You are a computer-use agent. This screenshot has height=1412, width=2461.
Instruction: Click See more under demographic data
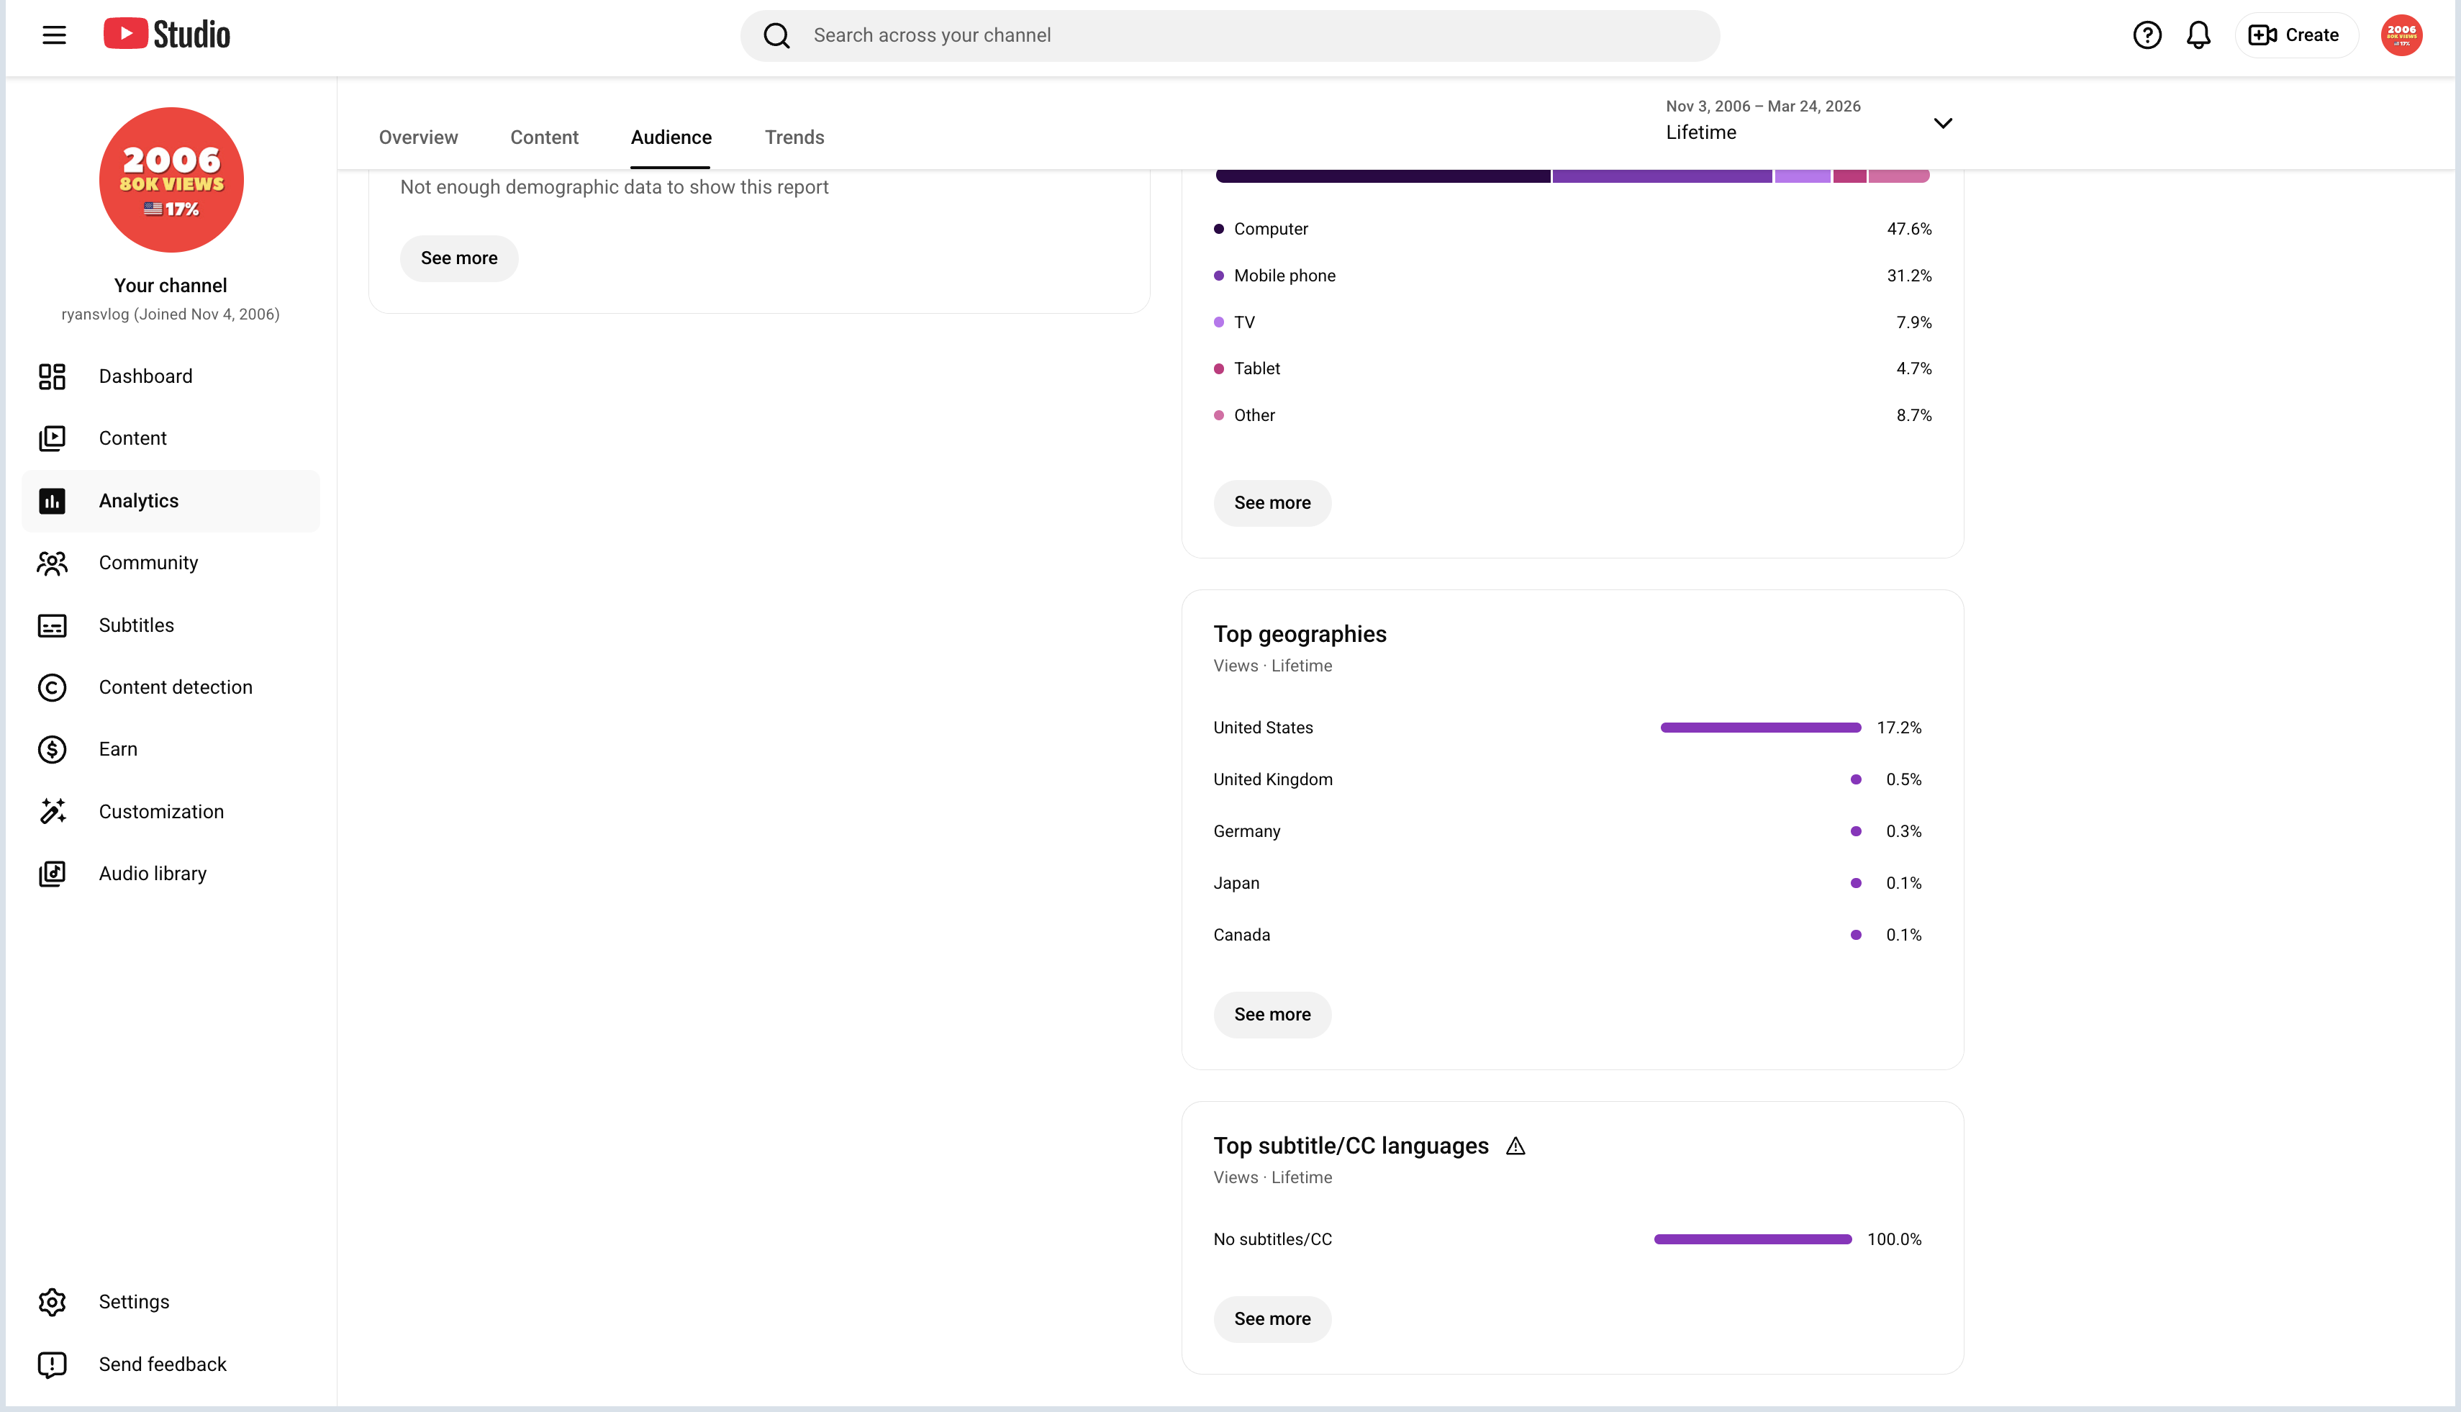point(458,259)
